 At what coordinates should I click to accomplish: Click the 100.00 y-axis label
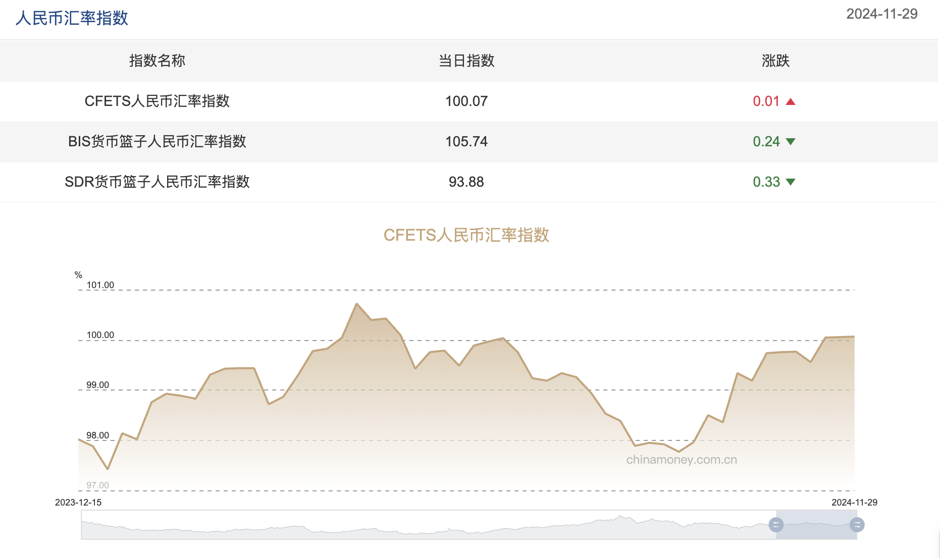(x=100, y=335)
